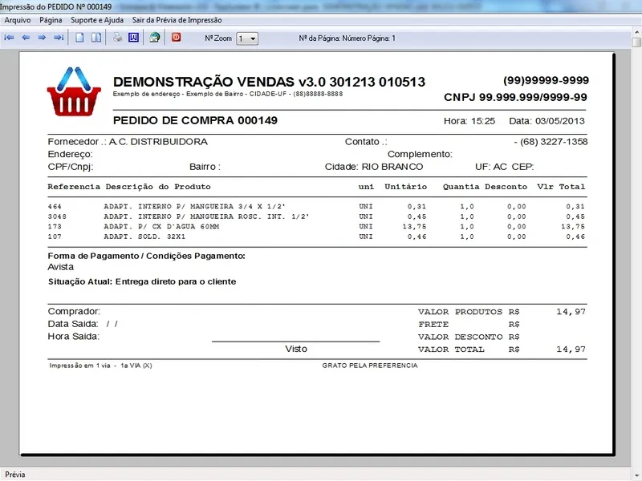Export to Word document icon
This screenshot has width=642, height=481.
click(133, 38)
